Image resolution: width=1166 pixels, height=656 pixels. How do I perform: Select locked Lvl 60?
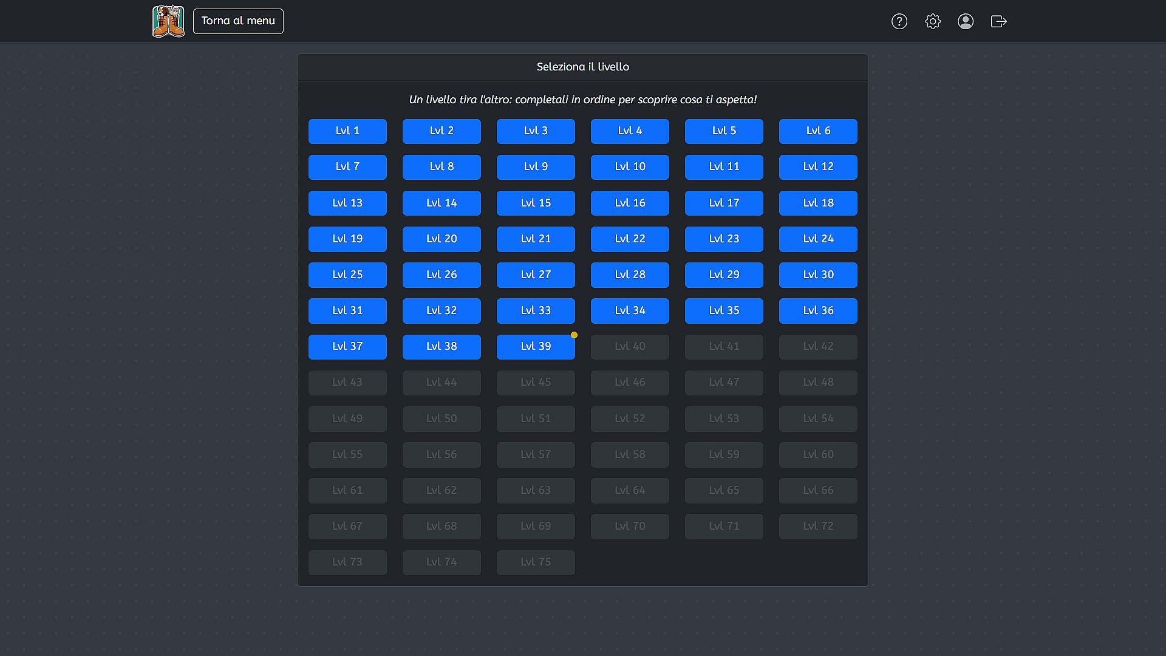pyautogui.click(x=818, y=454)
